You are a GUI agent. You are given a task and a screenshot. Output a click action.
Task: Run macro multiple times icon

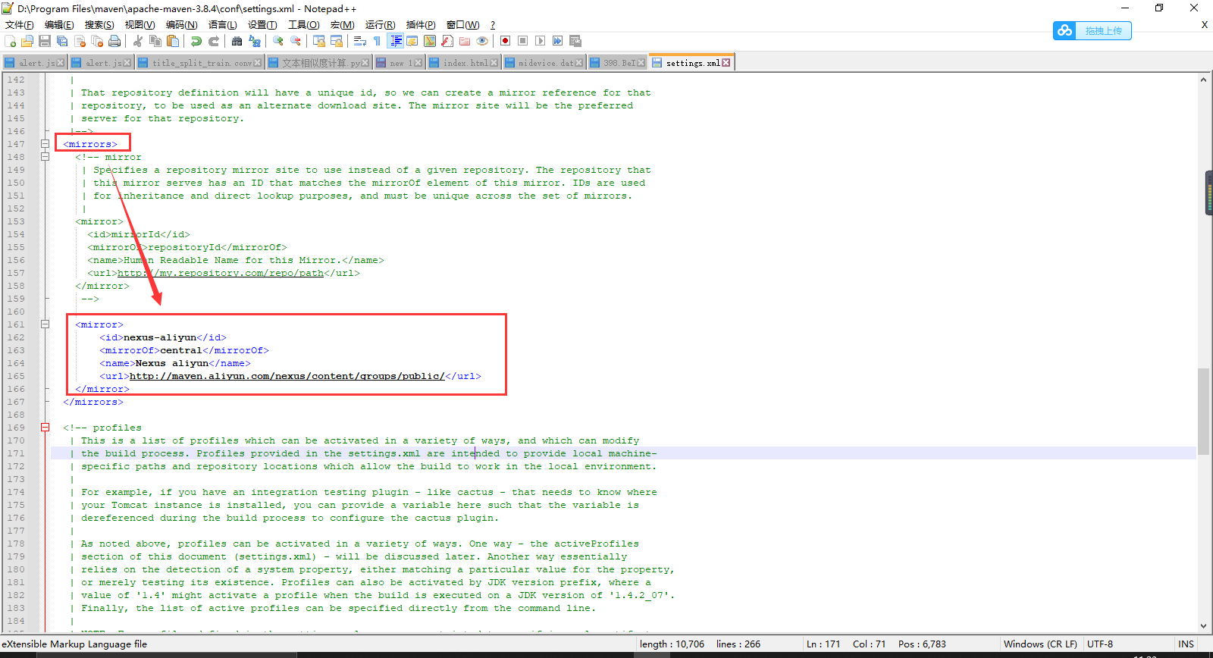(557, 41)
